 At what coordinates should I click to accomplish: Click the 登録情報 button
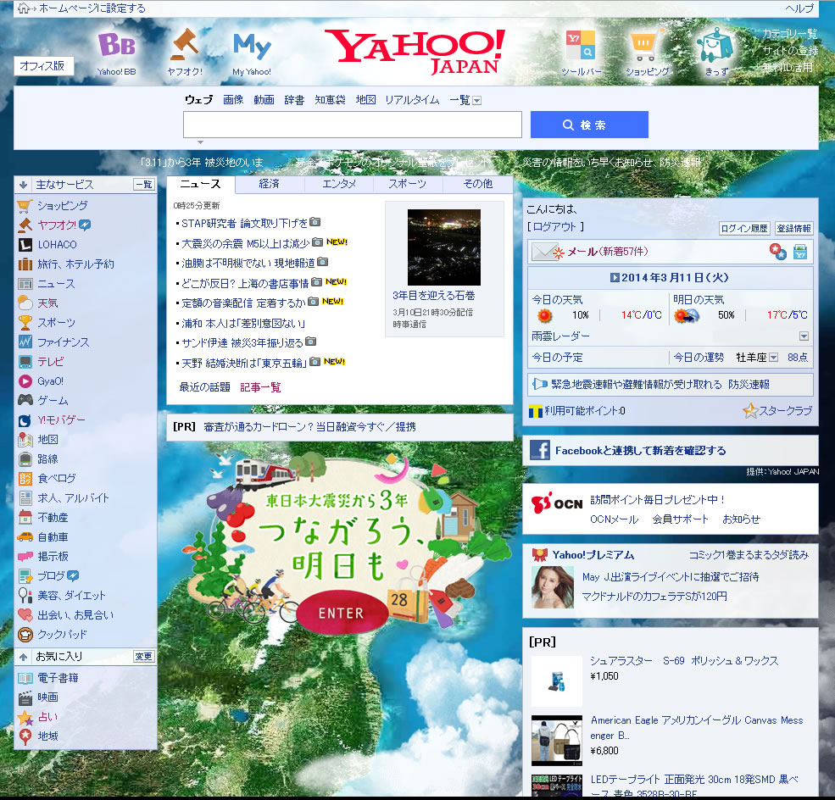pyautogui.click(x=793, y=228)
